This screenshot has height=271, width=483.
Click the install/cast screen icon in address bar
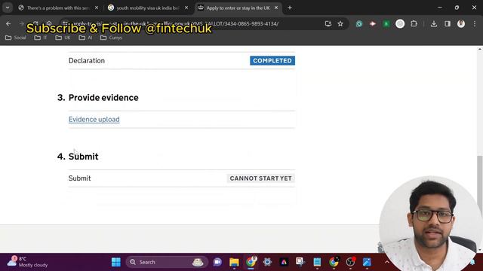pos(328,23)
